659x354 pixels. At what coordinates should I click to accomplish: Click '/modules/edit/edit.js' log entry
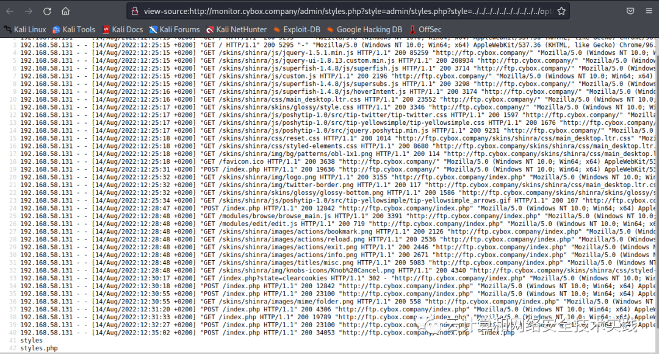258,224
